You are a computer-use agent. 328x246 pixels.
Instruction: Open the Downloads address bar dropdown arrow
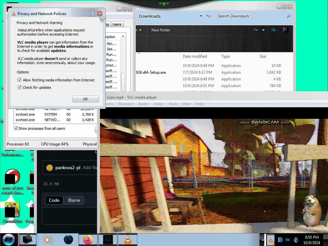[x=201, y=16]
